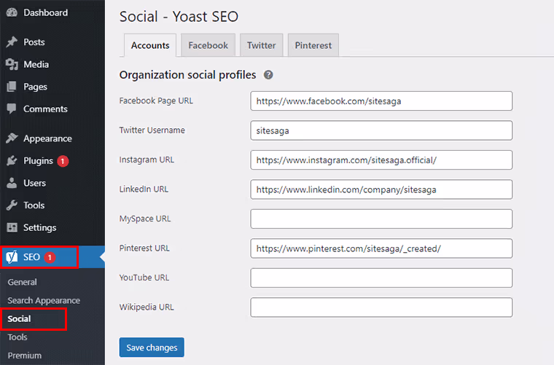Go to Search Appearance submenu

44,300
